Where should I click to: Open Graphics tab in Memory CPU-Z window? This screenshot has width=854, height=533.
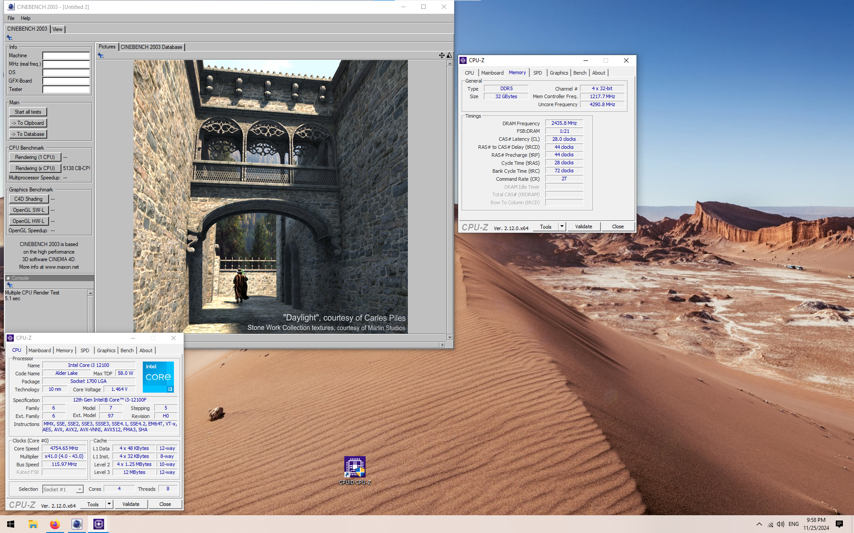coord(559,73)
